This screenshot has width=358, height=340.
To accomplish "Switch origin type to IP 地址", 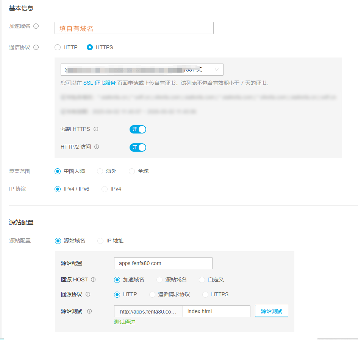I will pos(100,241).
